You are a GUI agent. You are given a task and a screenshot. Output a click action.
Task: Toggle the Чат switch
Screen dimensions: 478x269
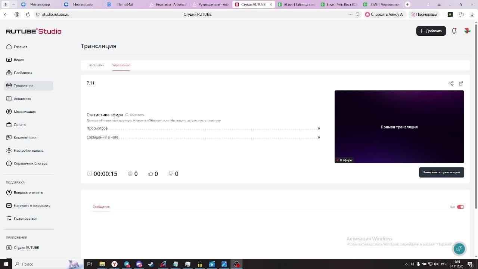(460, 207)
